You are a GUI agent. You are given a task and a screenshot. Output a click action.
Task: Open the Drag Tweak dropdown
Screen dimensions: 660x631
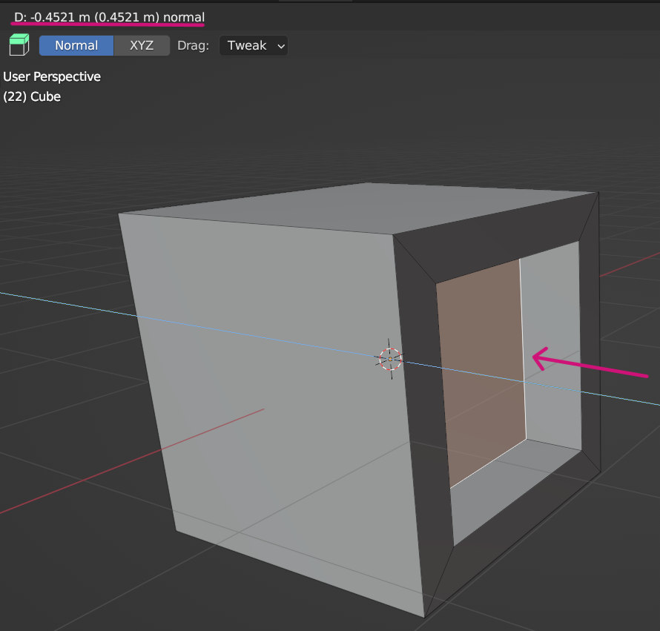pos(254,45)
